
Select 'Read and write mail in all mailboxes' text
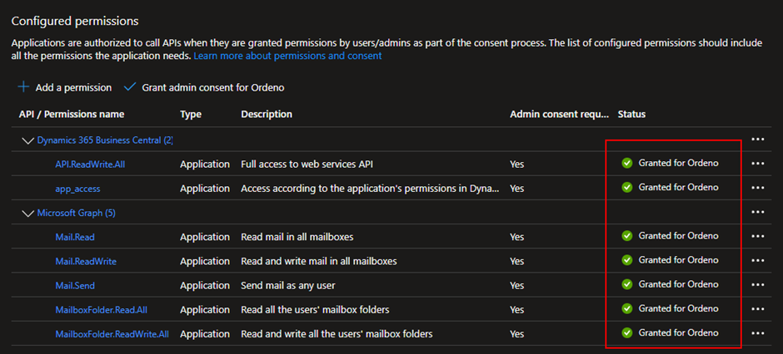coord(319,262)
